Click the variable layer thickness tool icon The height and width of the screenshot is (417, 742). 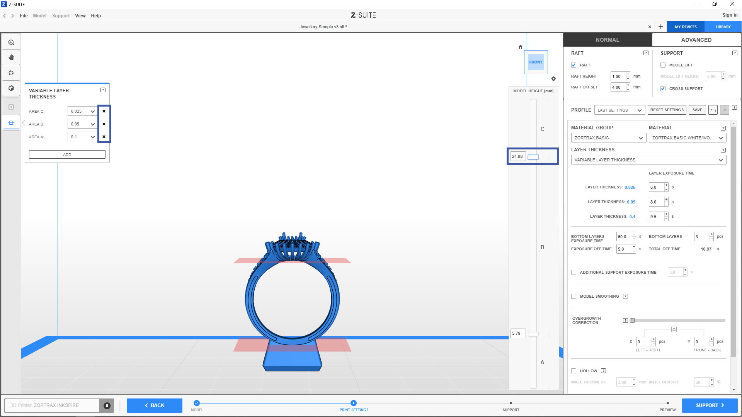pos(11,123)
